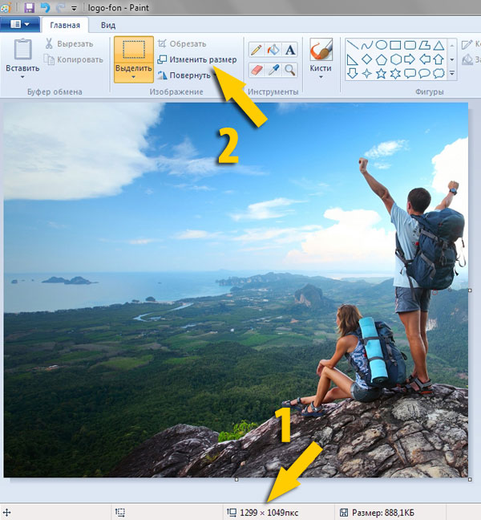Expand the Выделить selection options arrow
The image size is (481, 520).
[133, 76]
